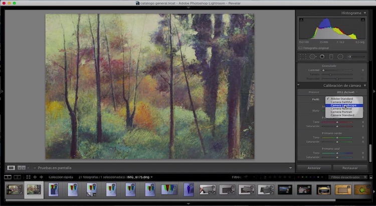This screenshot has height=206, width=376.
Task: Open the Before/After view options arrow
Action: pyautogui.click(x=28, y=168)
